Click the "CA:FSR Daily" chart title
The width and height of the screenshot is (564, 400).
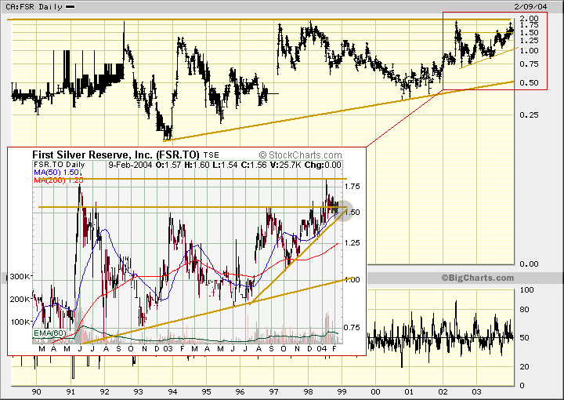point(34,7)
